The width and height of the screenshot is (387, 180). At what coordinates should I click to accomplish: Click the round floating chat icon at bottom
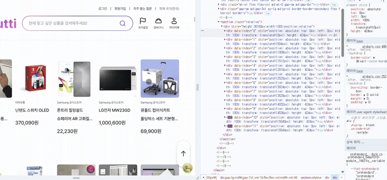tap(188, 168)
